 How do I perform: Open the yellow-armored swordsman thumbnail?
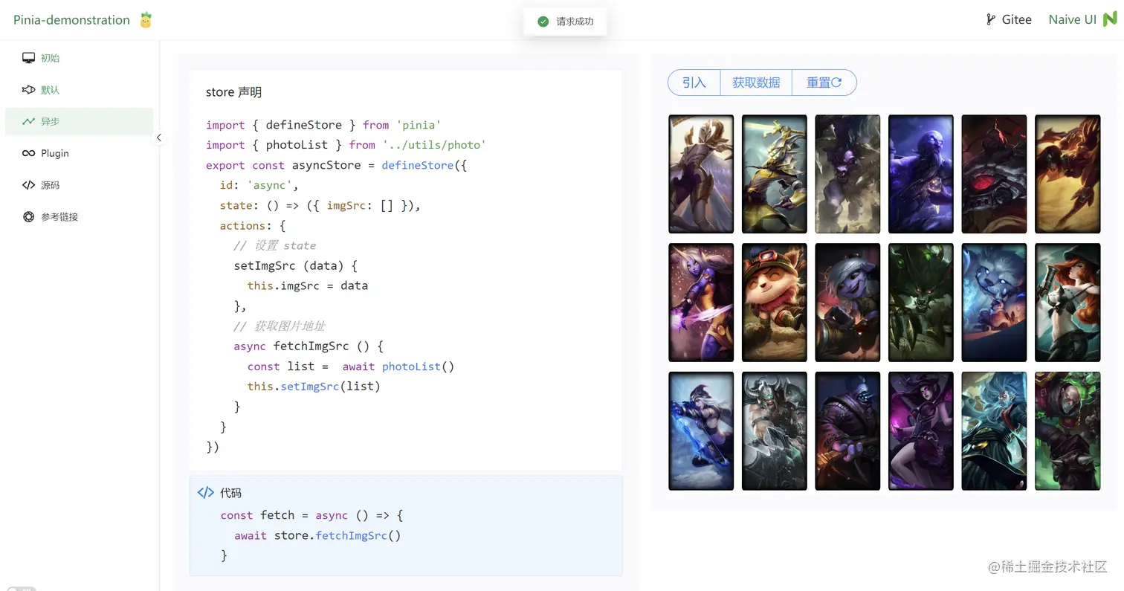[774, 174]
